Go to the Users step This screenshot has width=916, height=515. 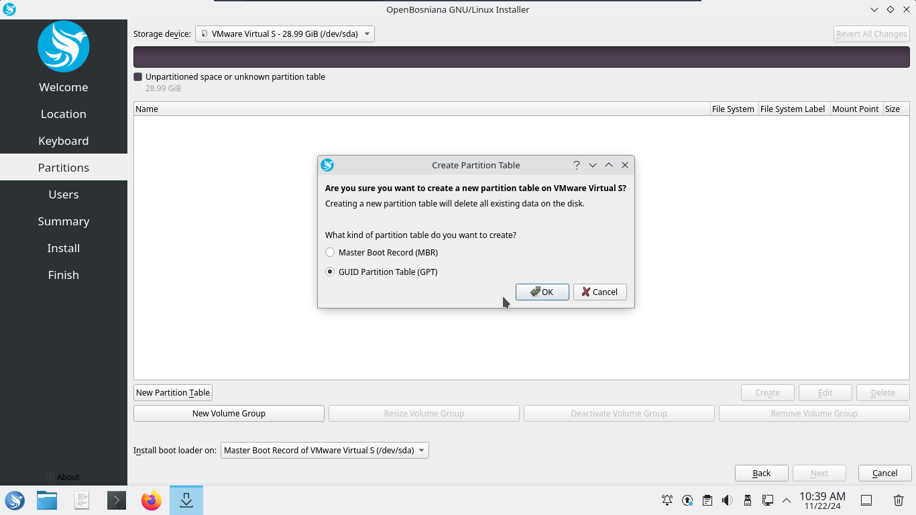coord(64,194)
